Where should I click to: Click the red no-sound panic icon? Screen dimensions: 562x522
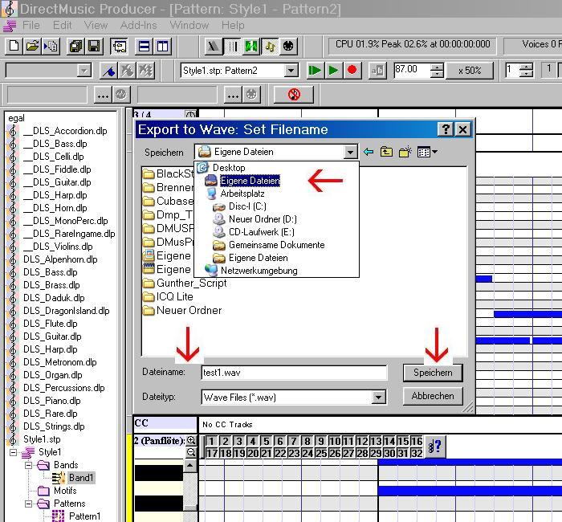click(x=294, y=95)
